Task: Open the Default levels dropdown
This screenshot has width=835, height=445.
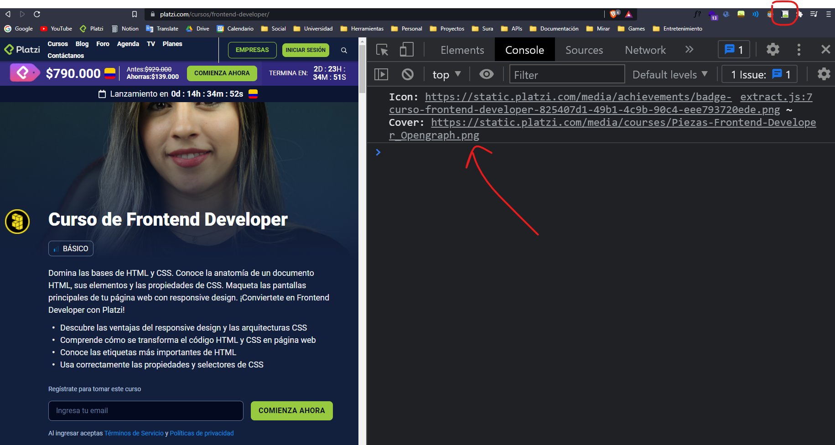Action: tap(670, 74)
